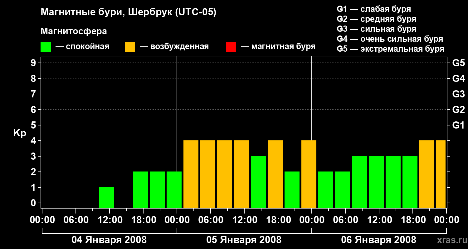
Task: Click the G3 label on right axis
Action: (x=458, y=94)
